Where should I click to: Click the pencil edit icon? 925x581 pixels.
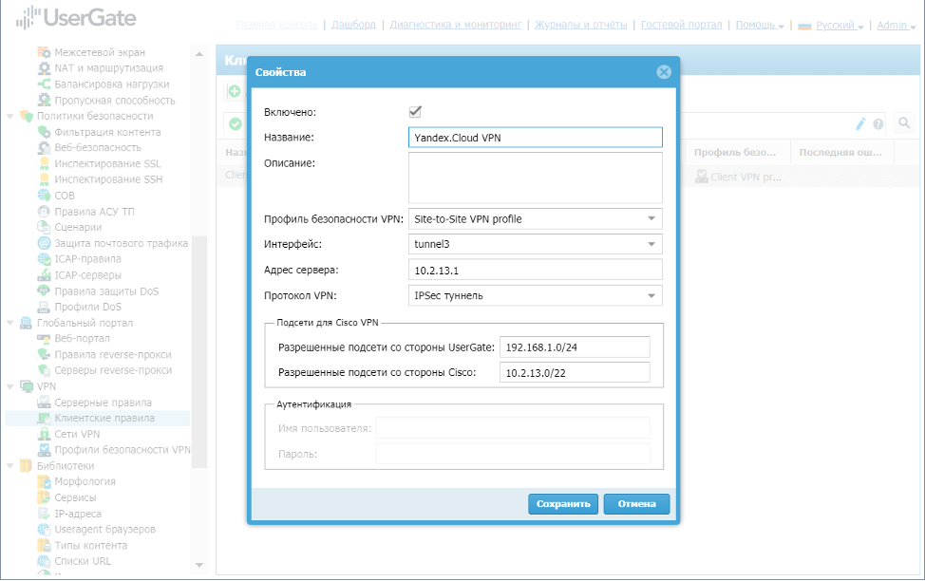coord(861,123)
